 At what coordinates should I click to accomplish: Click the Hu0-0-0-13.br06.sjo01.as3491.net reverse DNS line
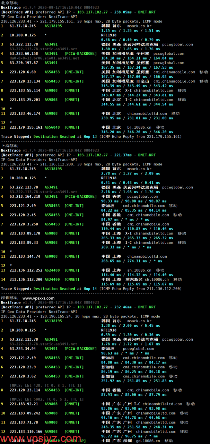(44, 58)
